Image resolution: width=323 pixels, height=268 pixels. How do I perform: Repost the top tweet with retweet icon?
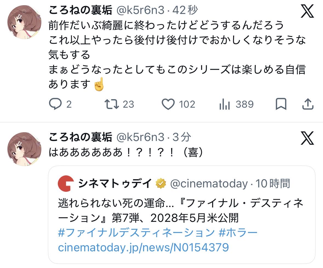coord(112,104)
